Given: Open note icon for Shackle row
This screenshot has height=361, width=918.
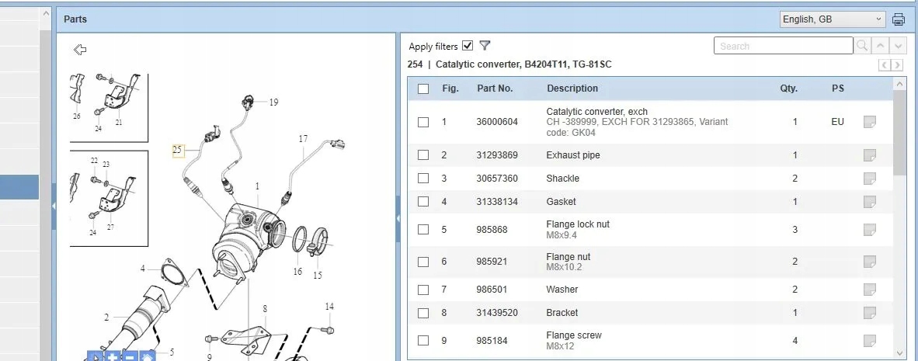Looking at the screenshot, I should (x=869, y=179).
